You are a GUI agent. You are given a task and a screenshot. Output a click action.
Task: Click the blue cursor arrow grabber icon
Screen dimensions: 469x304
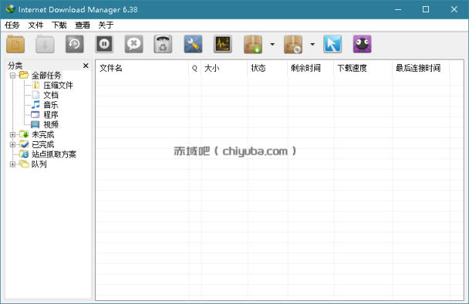pyautogui.click(x=332, y=44)
